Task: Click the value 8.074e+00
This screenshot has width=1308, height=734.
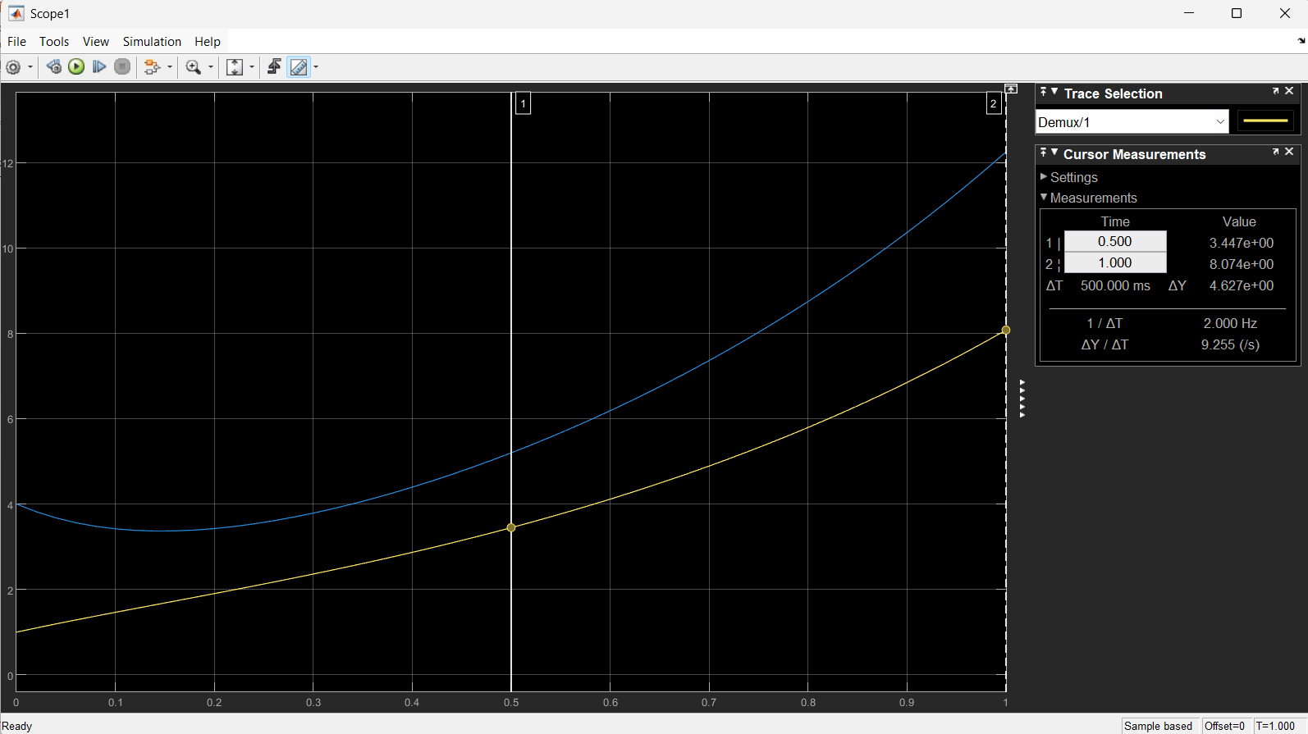Action: 1242,264
